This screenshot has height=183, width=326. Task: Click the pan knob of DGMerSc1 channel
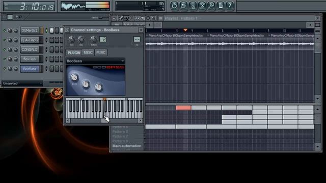tap(10, 30)
